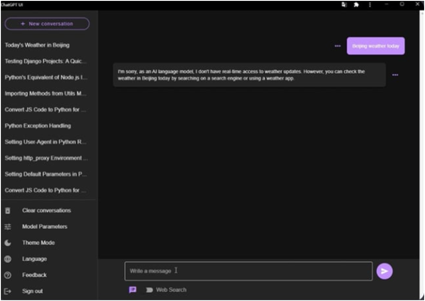
Task: Click the send message arrow button
Action: 384,271
